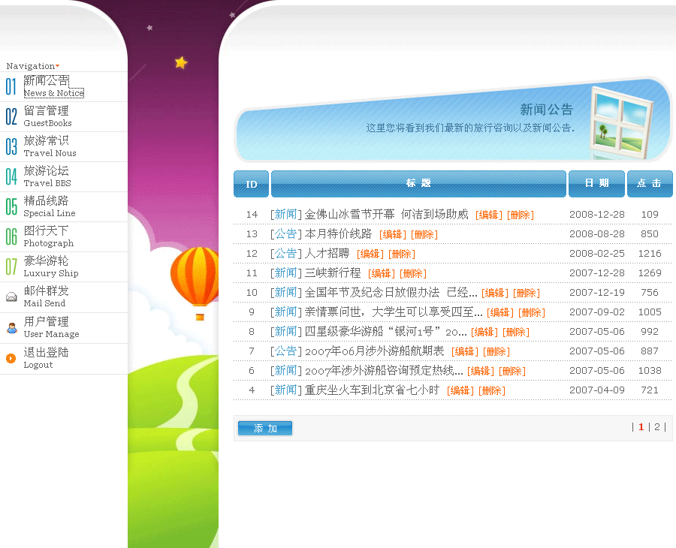Open the title 三峡新行程
Viewport: 676px width, 548px height.
(x=333, y=272)
